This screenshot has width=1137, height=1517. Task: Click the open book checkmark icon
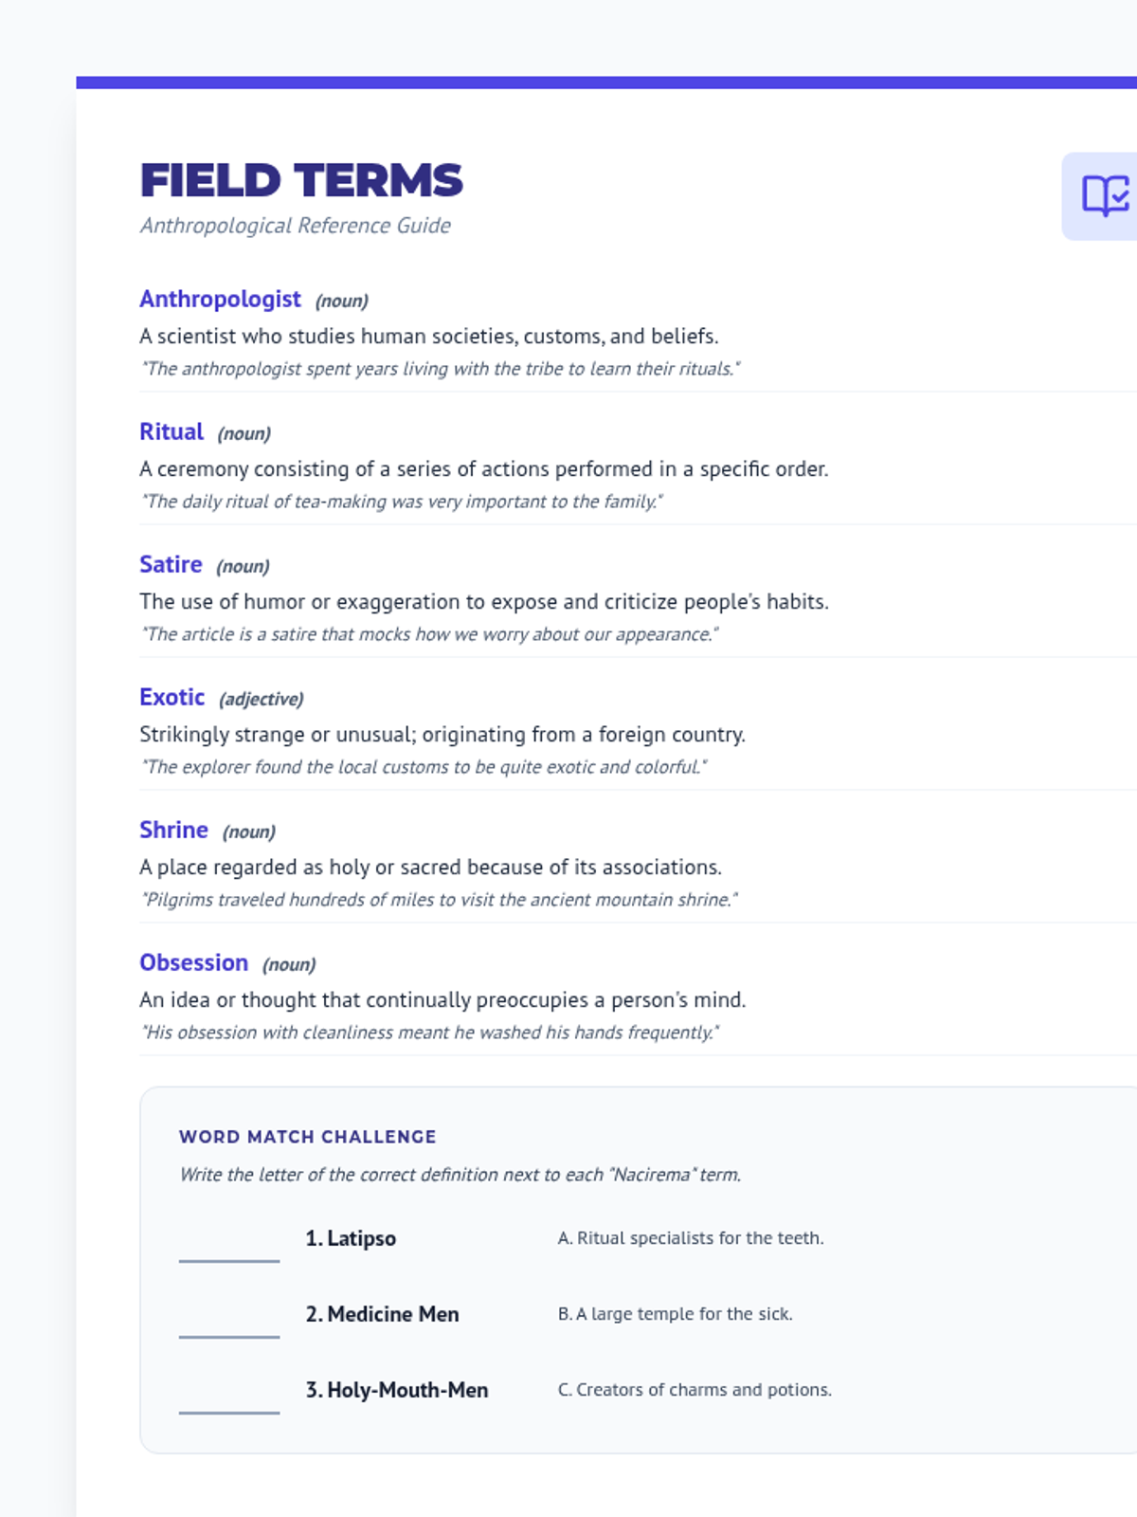tap(1105, 195)
